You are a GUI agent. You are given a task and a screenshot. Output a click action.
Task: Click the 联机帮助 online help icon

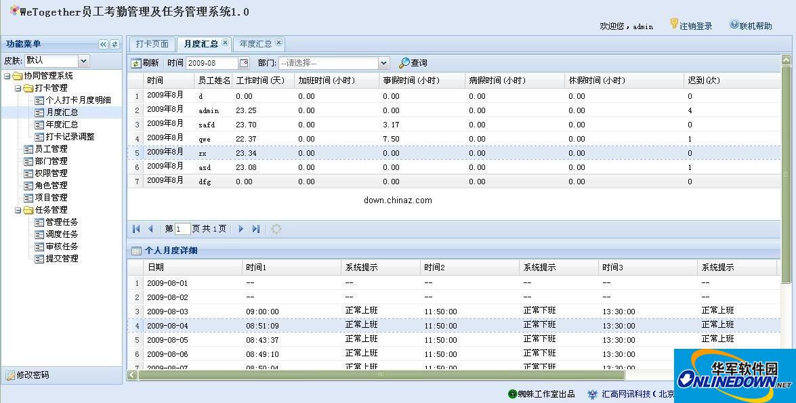[734, 25]
